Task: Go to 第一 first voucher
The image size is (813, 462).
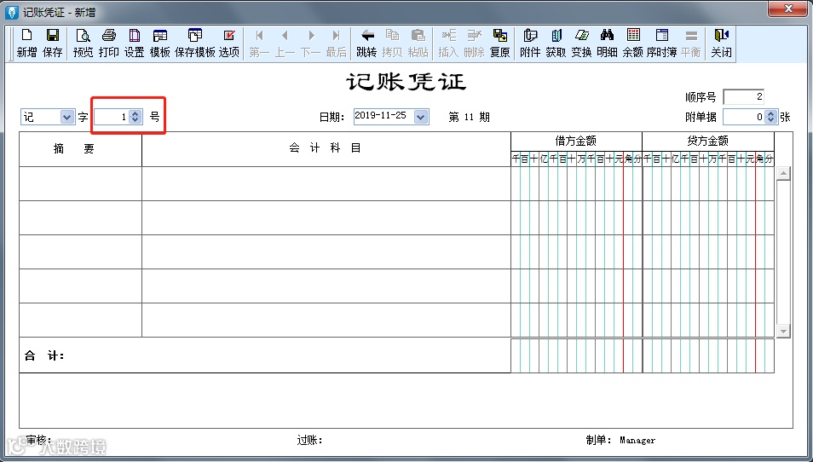Action: tap(259, 43)
